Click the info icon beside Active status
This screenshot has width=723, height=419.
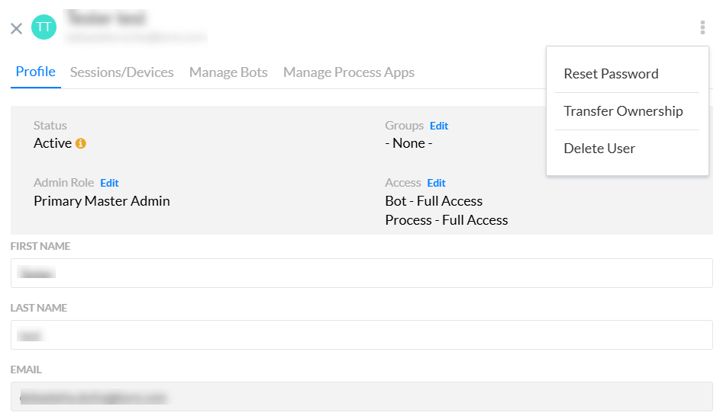point(81,143)
